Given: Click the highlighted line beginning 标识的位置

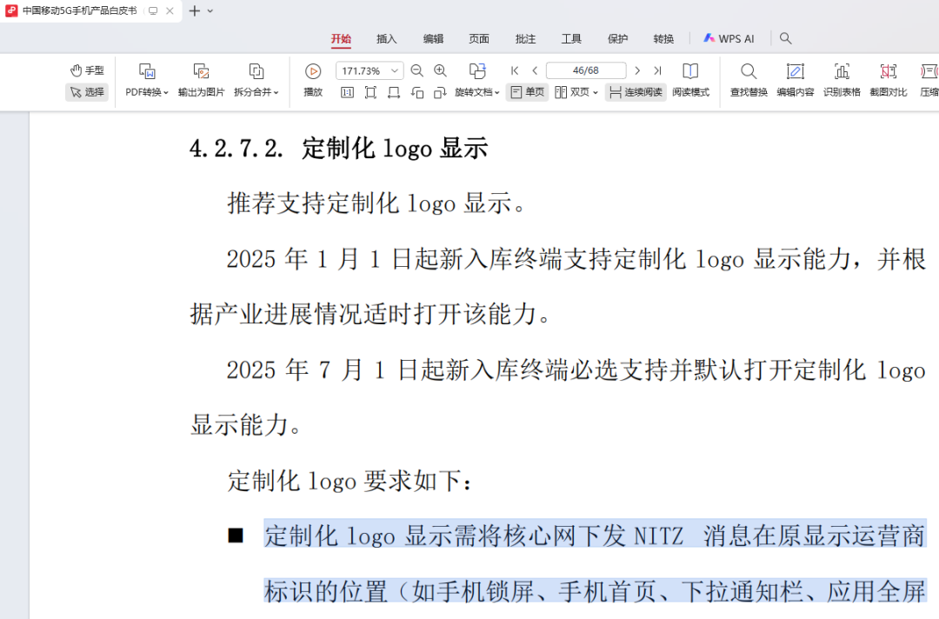Looking at the screenshot, I should [596, 591].
